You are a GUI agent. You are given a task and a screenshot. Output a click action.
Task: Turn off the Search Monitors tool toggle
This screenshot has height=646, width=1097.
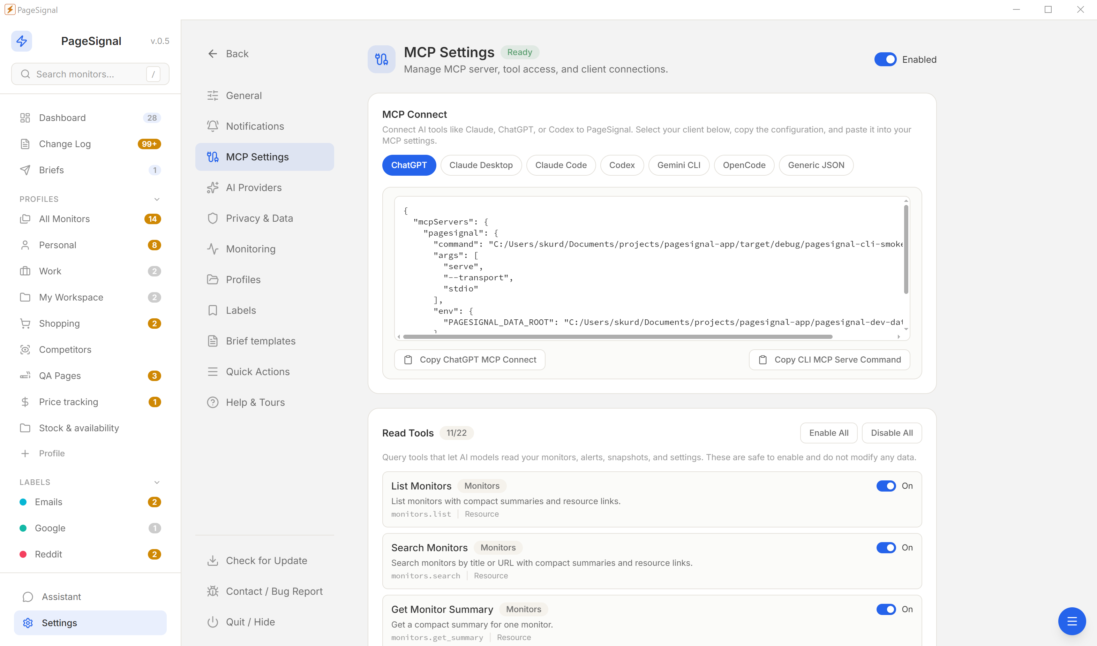click(x=886, y=547)
